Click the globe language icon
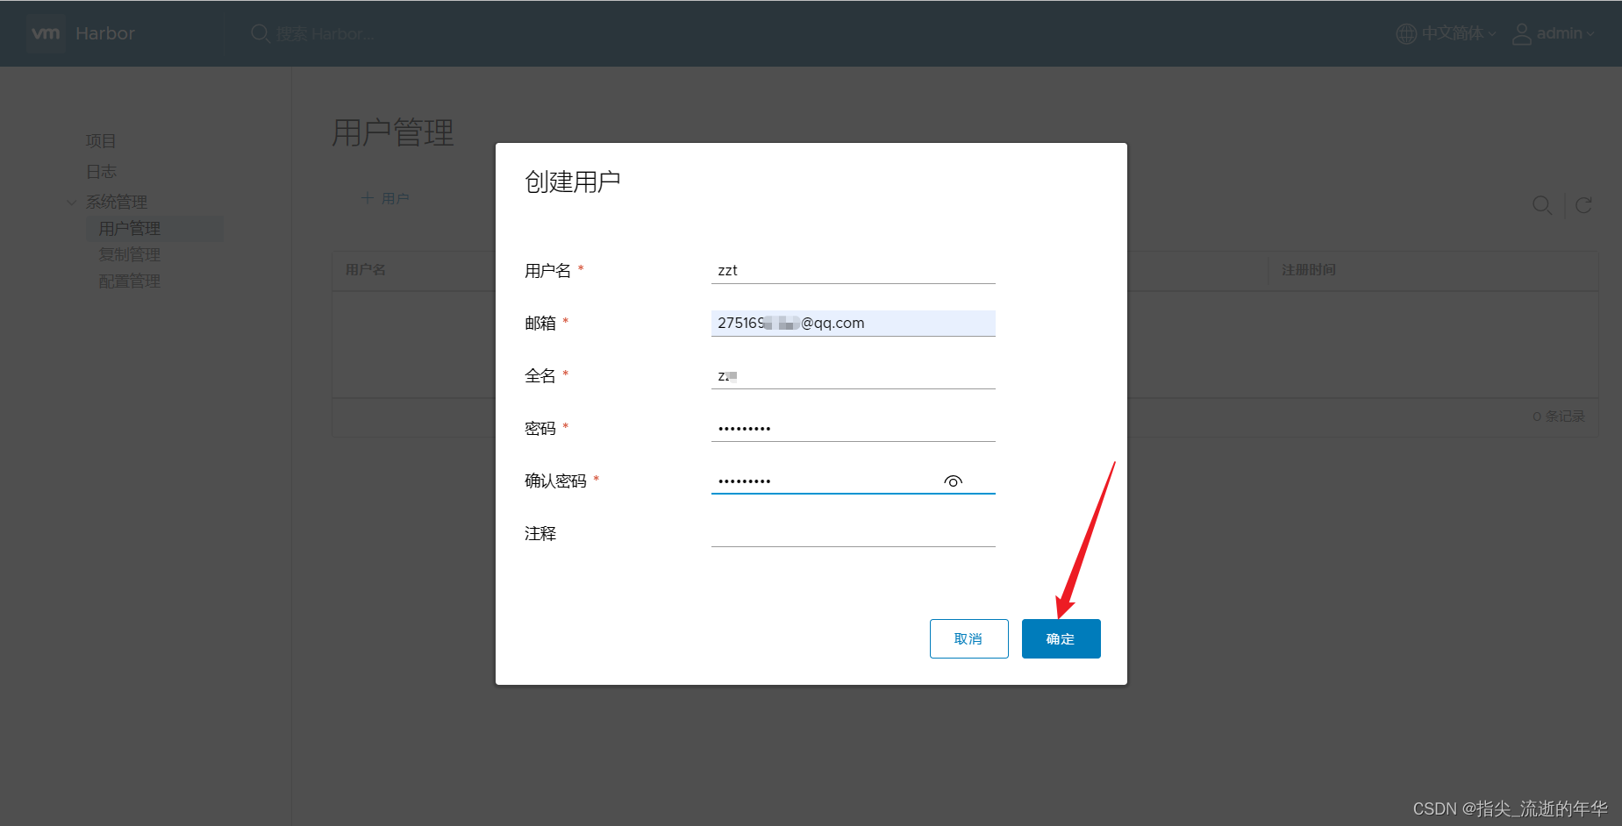The height and width of the screenshot is (826, 1622). pos(1406,33)
